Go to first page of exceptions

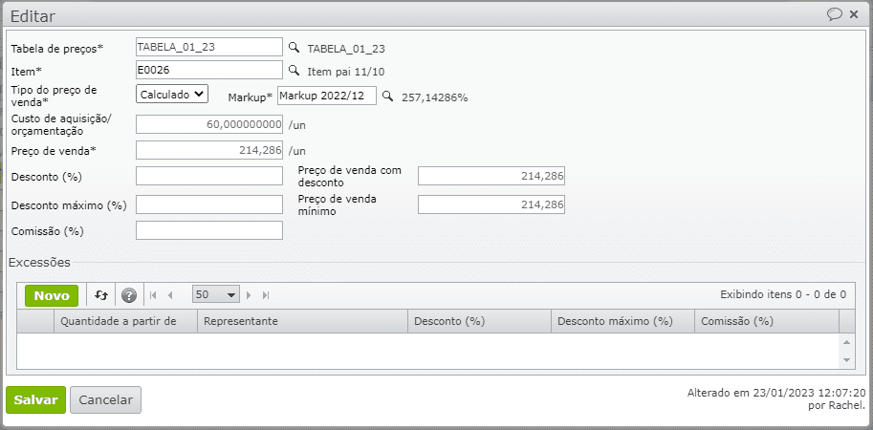point(153,295)
